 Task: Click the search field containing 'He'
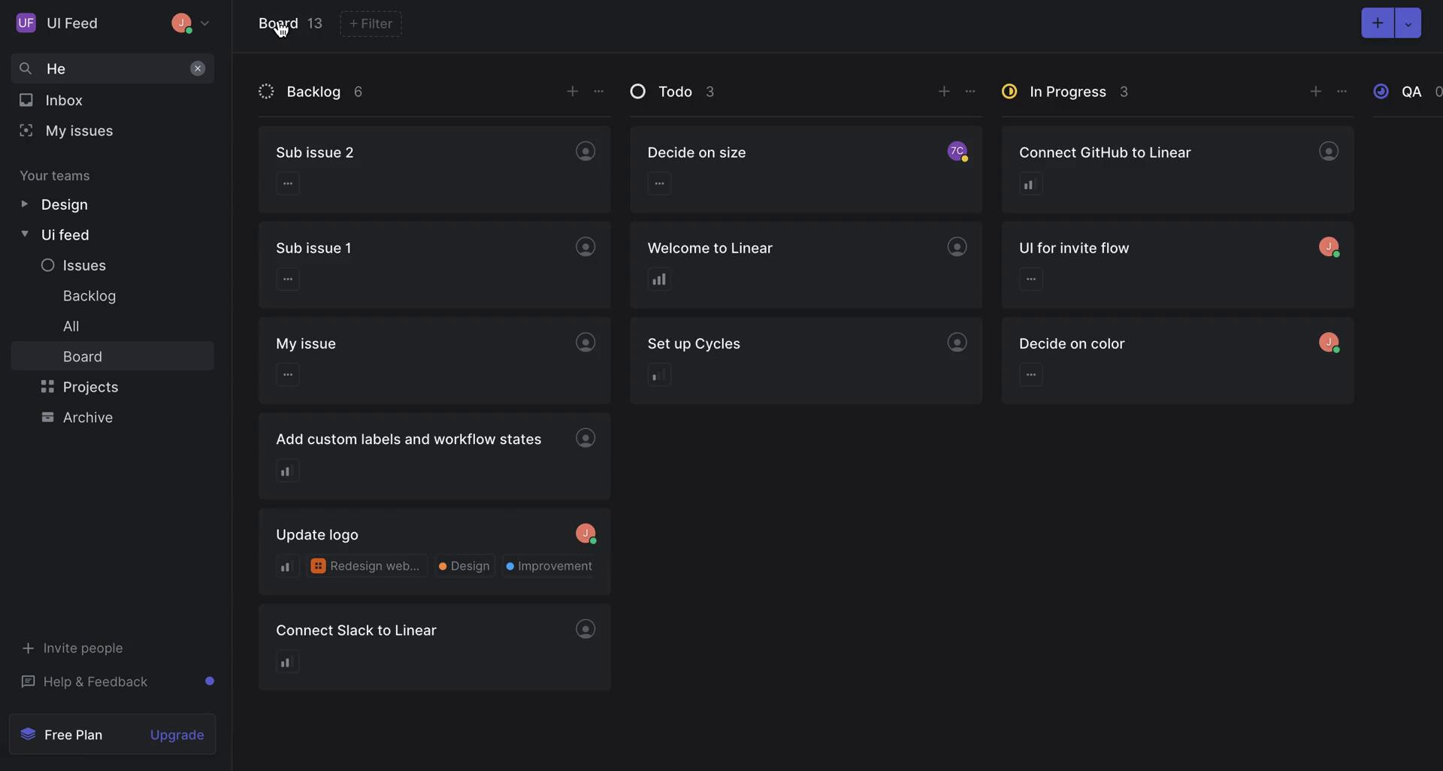(113, 68)
